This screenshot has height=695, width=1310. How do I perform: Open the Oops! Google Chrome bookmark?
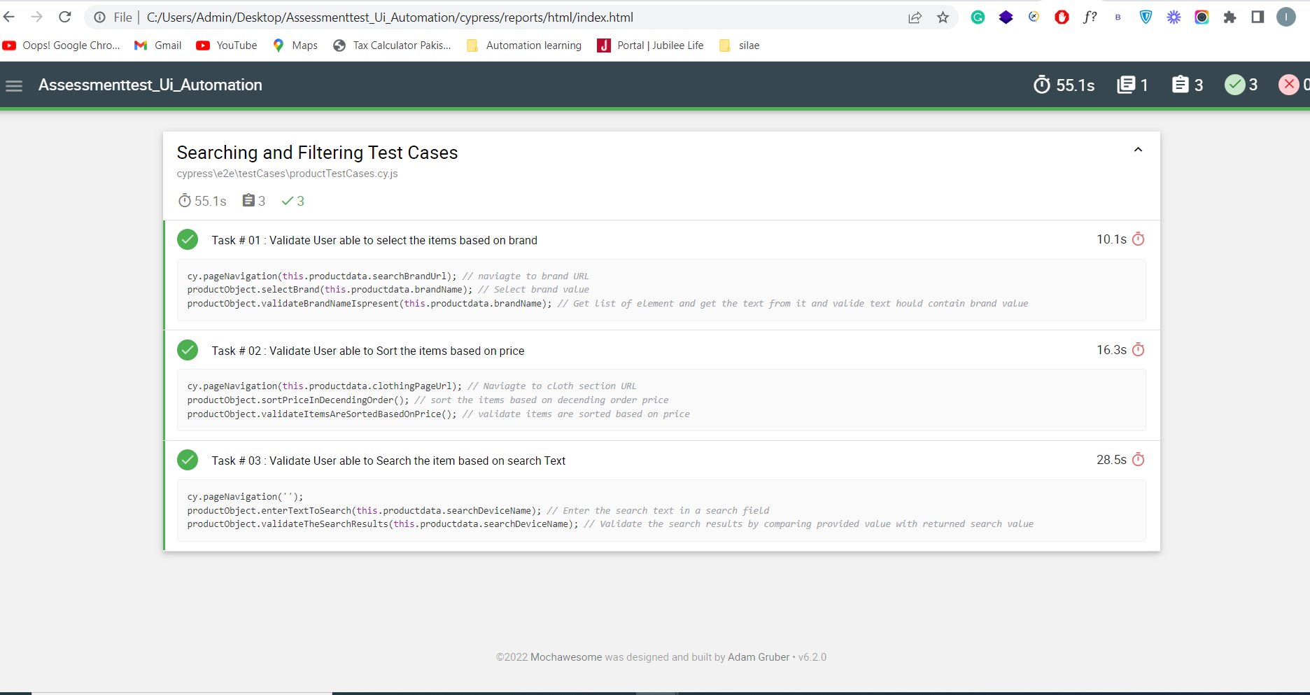62,45
